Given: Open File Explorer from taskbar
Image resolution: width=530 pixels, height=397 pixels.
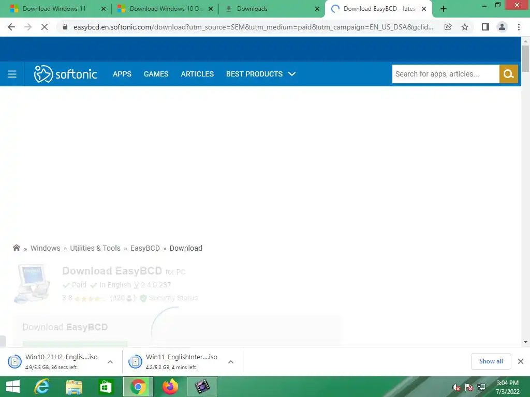Looking at the screenshot, I should tap(73, 387).
